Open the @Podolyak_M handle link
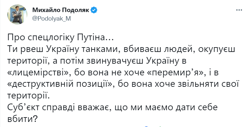 pyautogui.click(x=51, y=19)
